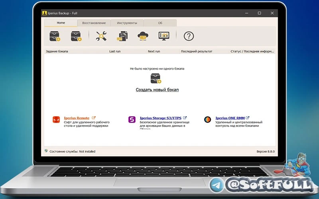Maximize the Iperius Backup window

(x=260, y=13)
